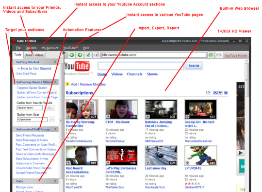
Task: Open the YouTube Shows navigation tab
Action: tap(152, 74)
